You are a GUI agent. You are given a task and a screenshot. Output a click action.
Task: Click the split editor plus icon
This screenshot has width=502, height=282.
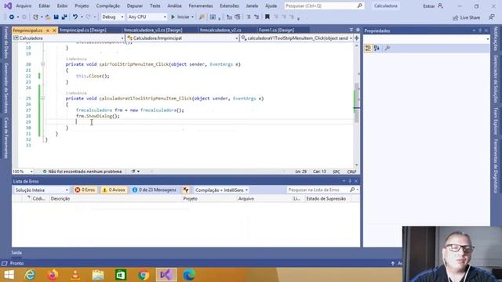click(x=356, y=38)
